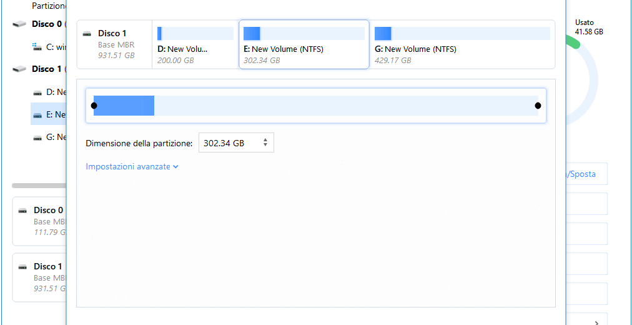Open Disco 1 card in bottom disk map
This screenshot has width=632, height=325.
pyautogui.click(x=39, y=277)
